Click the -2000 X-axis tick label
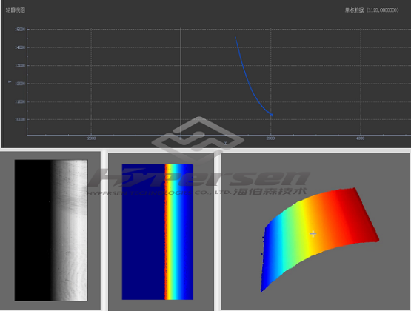This screenshot has height=311, width=411. click(x=90, y=138)
